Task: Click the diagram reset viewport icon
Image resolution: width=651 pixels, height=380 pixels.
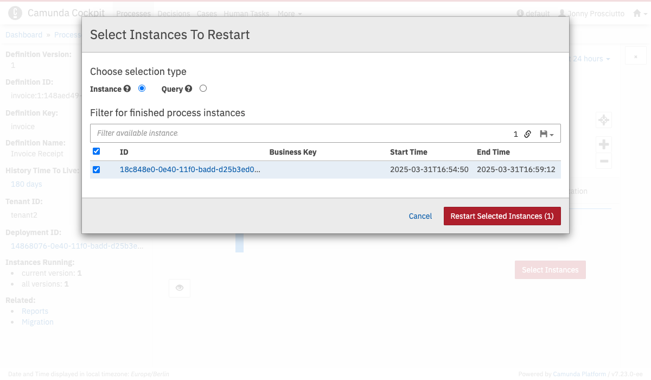Action: [x=603, y=120]
